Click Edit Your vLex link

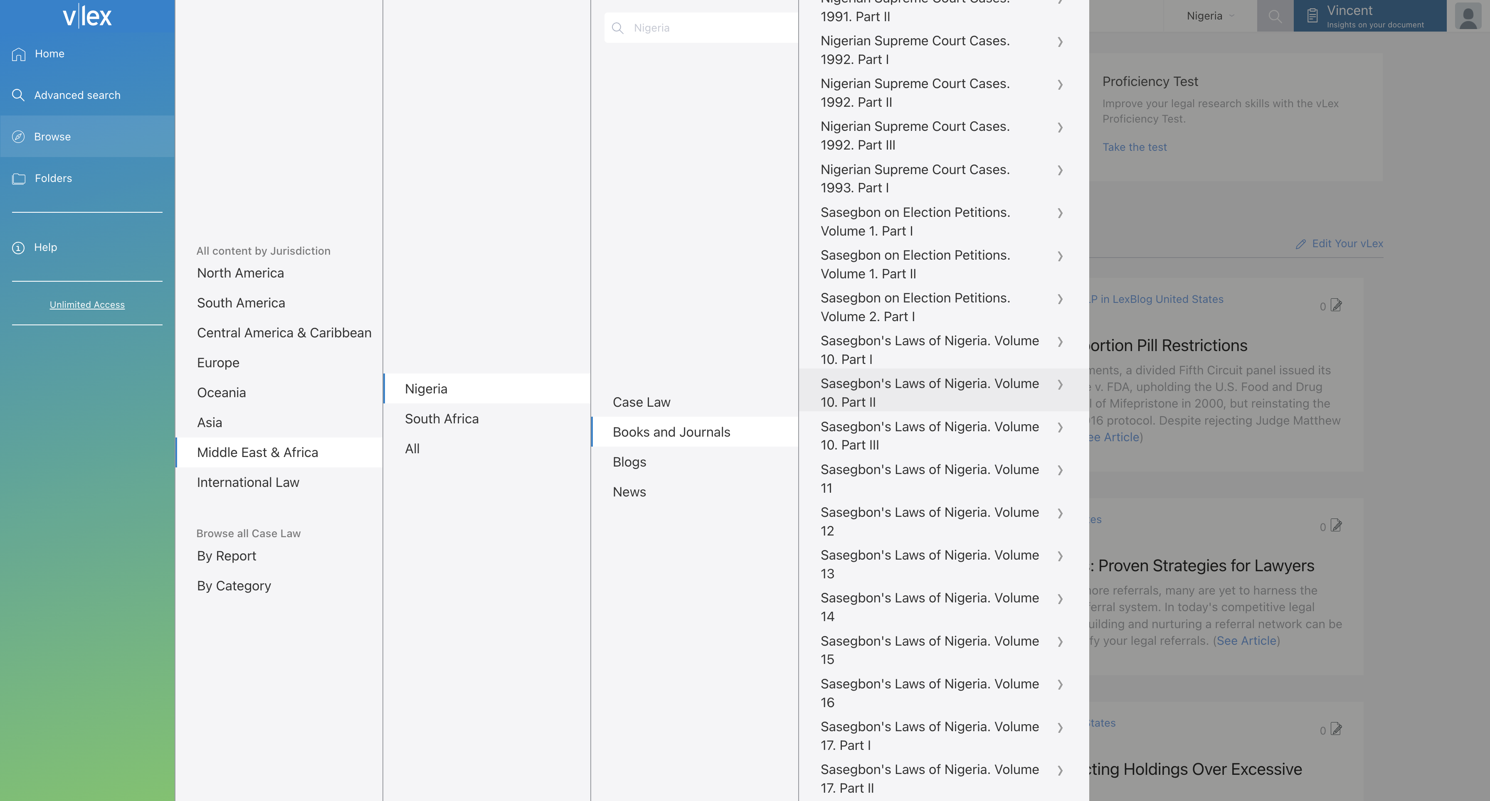tap(1347, 244)
